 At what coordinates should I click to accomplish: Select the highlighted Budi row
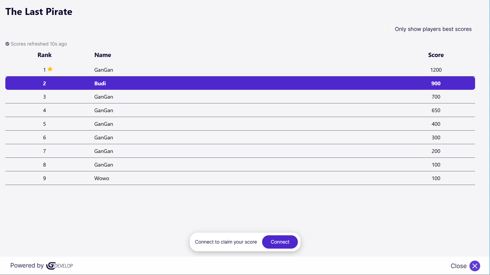pyautogui.click(x=240, y=83)
